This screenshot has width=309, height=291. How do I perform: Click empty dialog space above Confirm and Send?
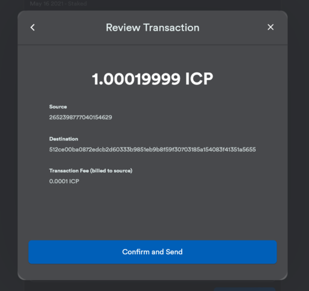153,213
